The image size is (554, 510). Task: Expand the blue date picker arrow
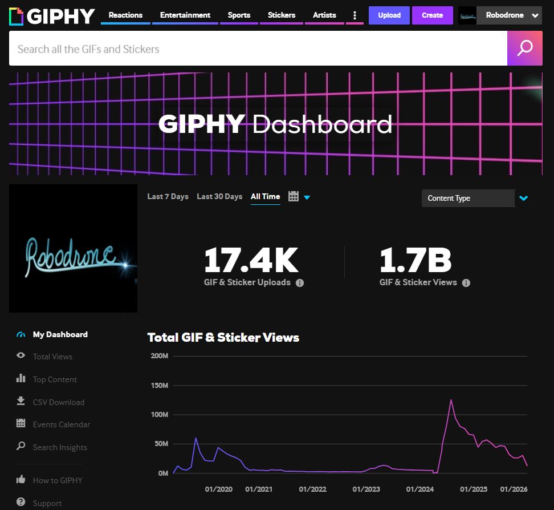click(307, 198)
